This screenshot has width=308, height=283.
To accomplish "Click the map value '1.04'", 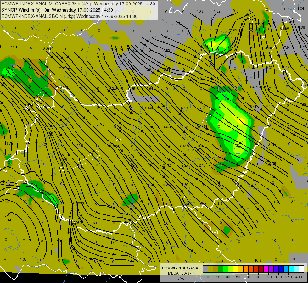I will pyautogui.click(x=301, y=8).
